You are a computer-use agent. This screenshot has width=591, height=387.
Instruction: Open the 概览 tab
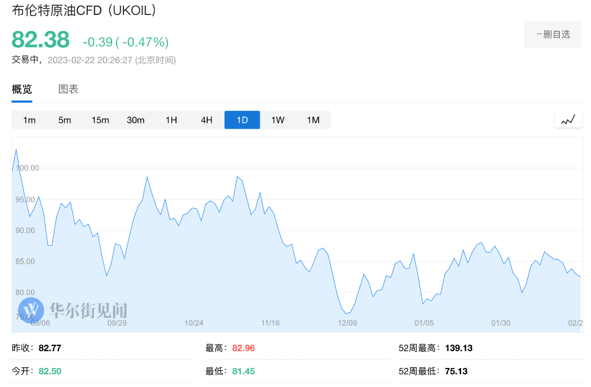click(x=21, y=89)
